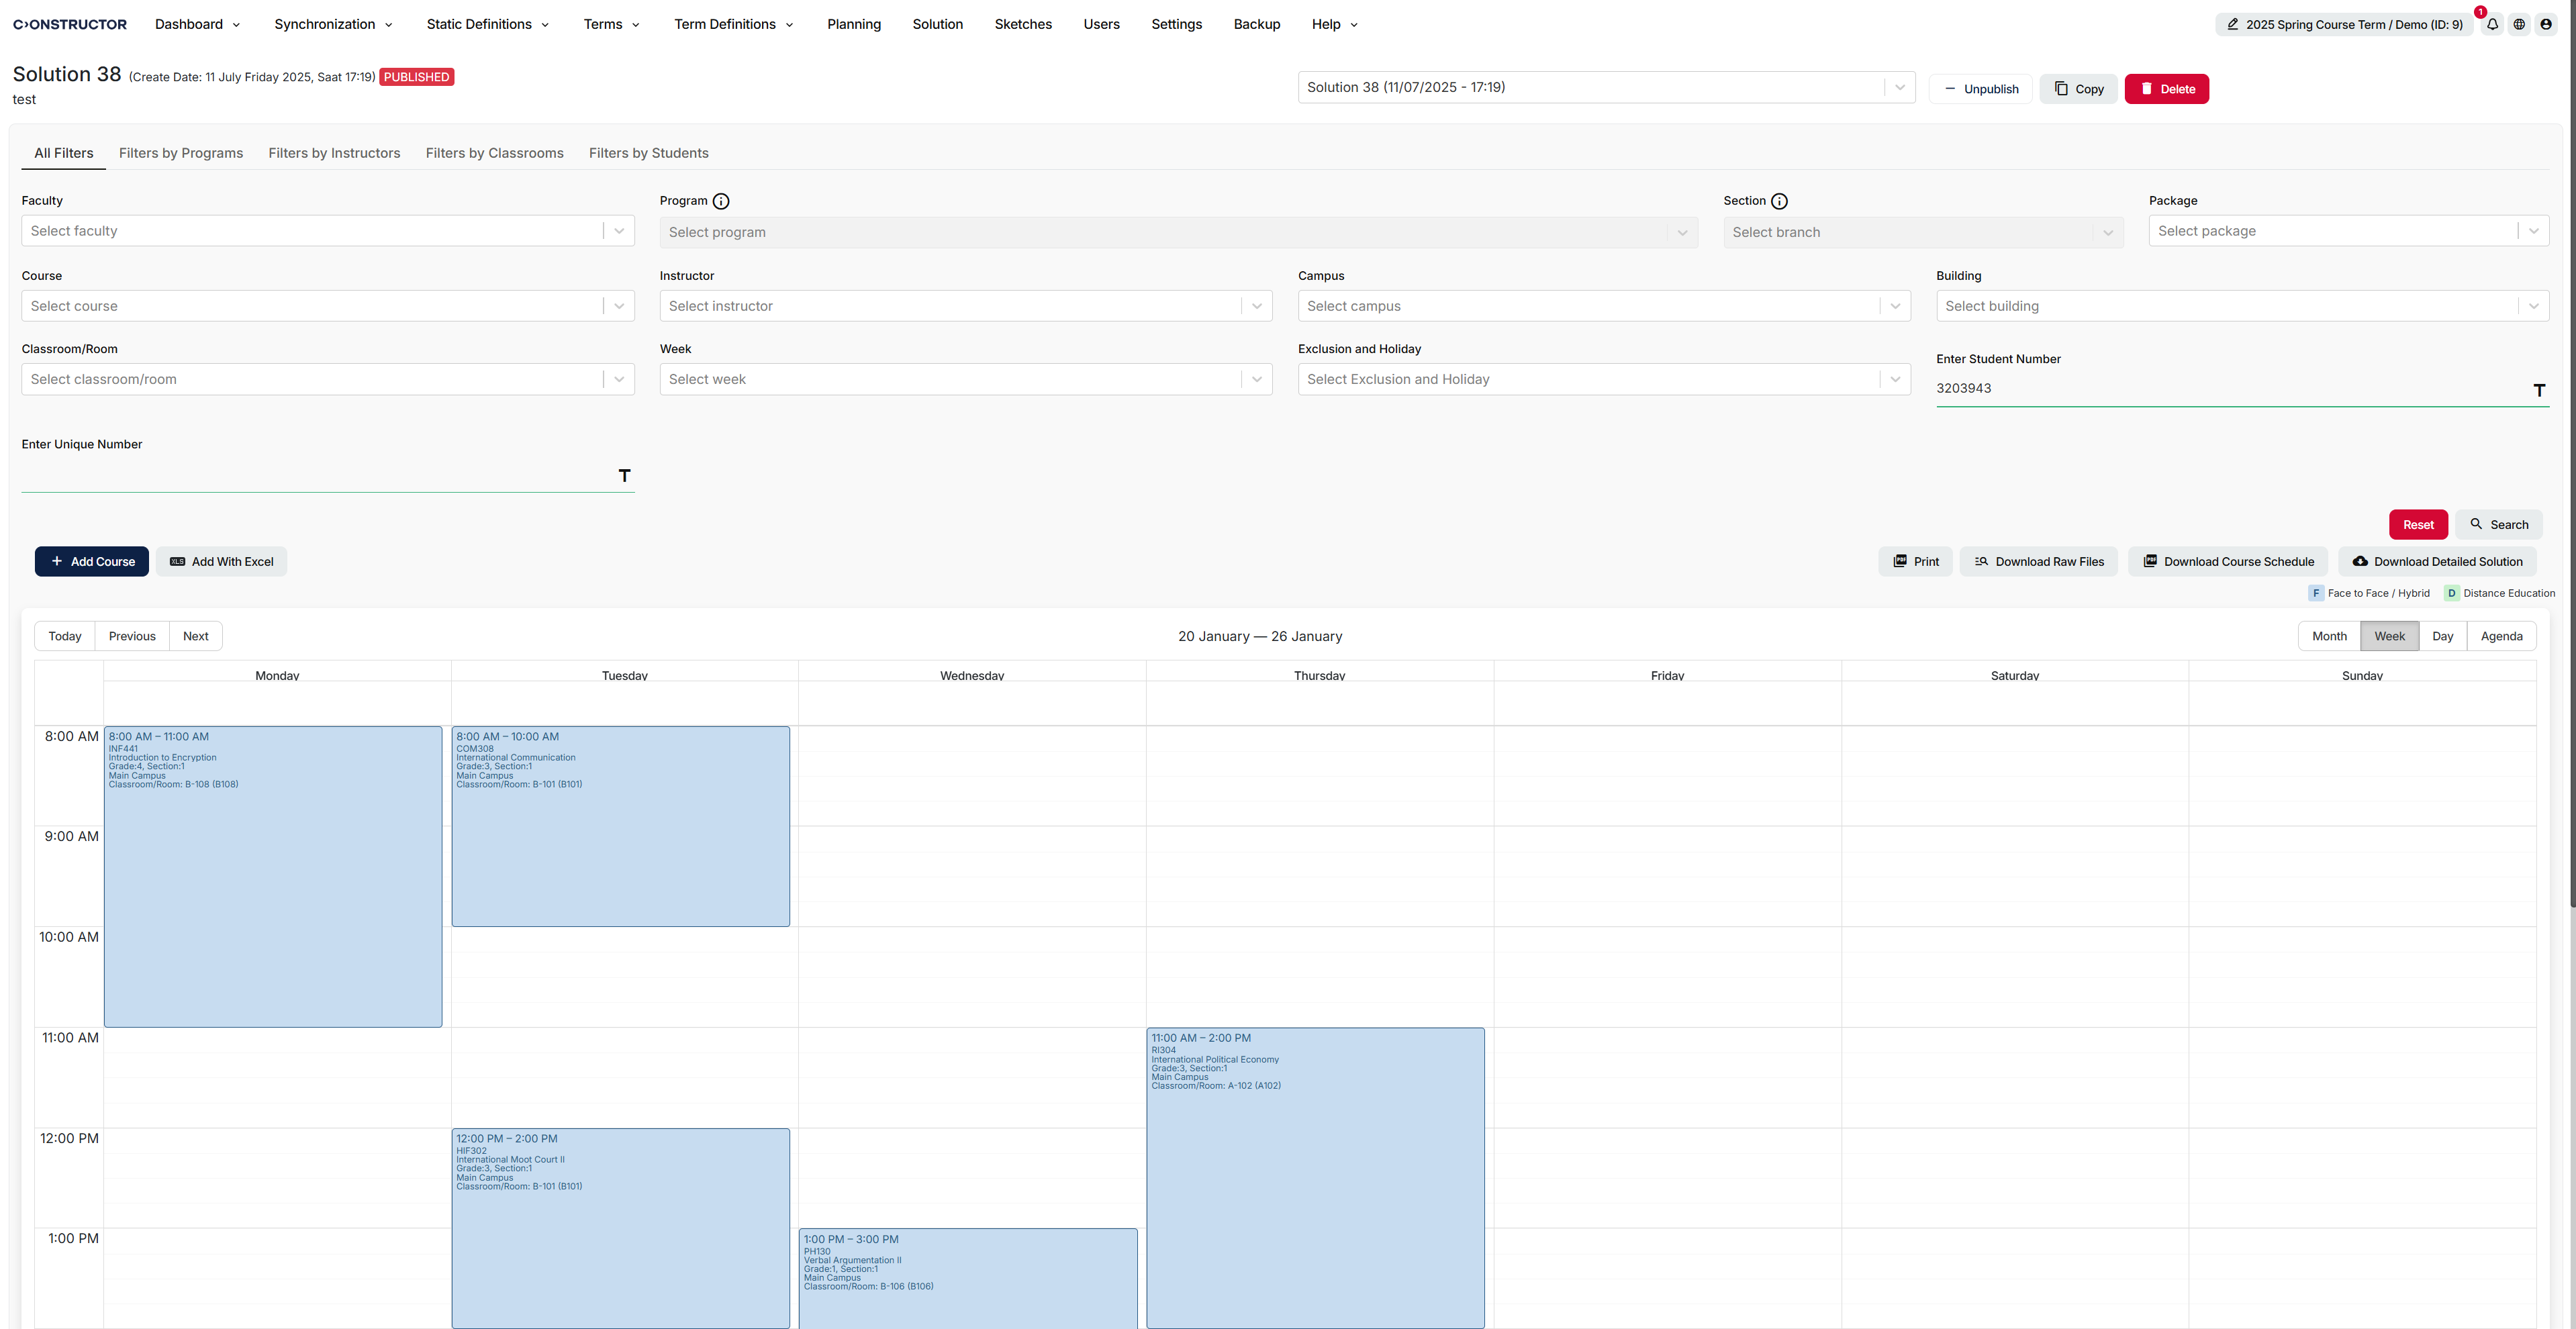This screenshot has width=2576, height=1329.
Task: Switch calendar to Month view
Action: pos(2329,636)
